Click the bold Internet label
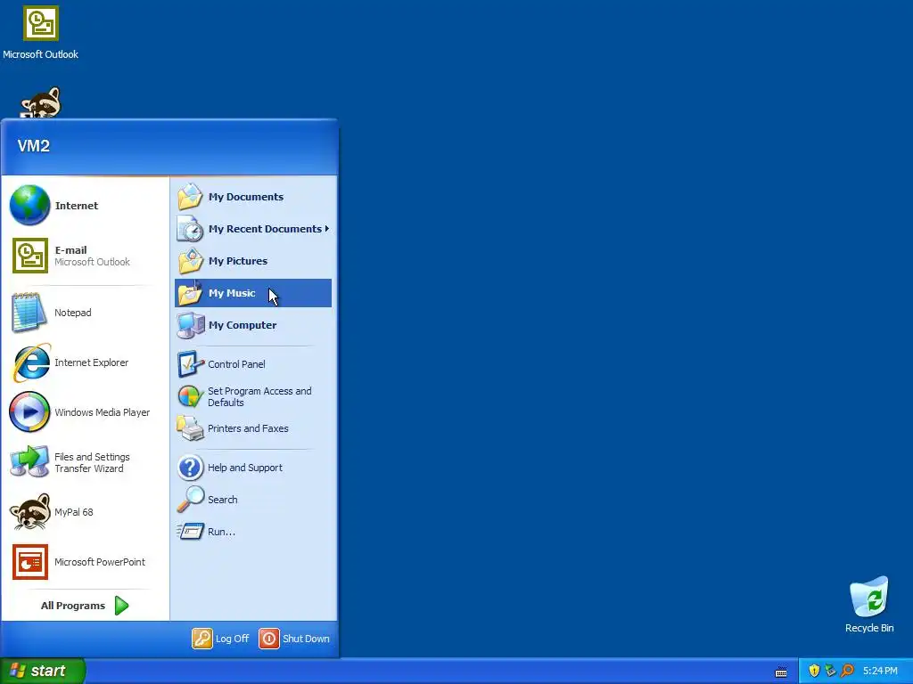Image resolution: width=913 pixels, height=684 pixels. tap(77, 206)
